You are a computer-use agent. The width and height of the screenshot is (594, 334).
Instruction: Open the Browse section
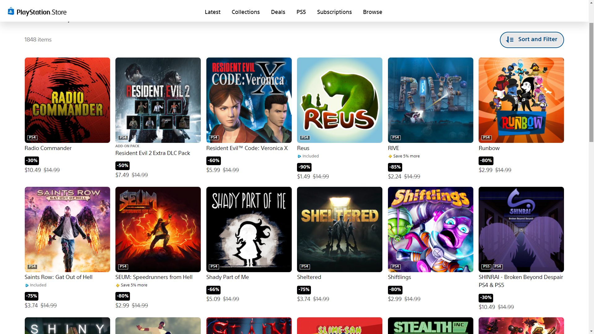click(x=372, y=12)
